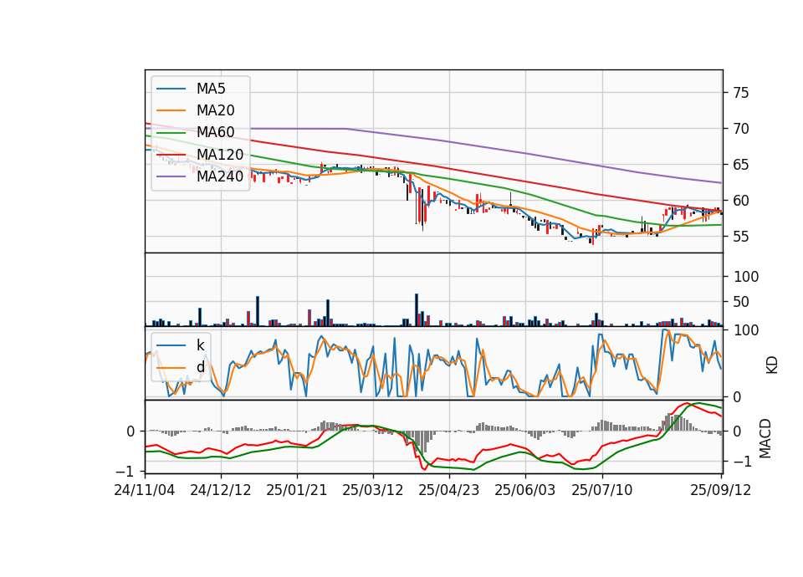Image resolution: width=803 pixels, height=577 pixels.
Task: Click the date label 25/01/21
Action: pyautogui.click(x=296, y=490)
